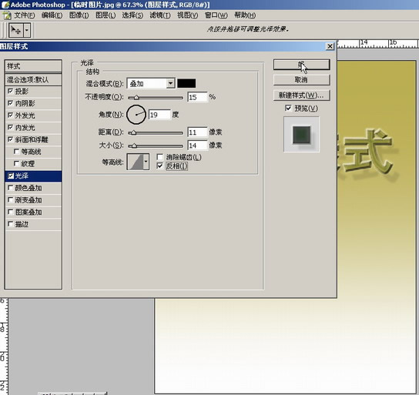Confirm the dialog with the OK button
The height and width of the screenshot is (395, 419).
pos(302,65)
